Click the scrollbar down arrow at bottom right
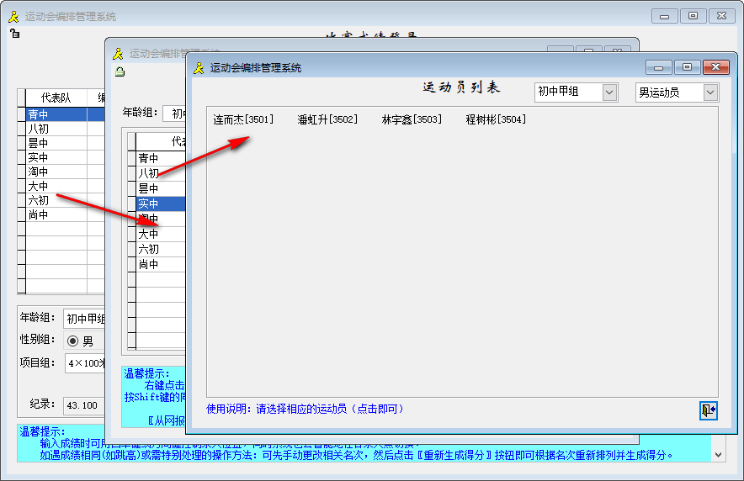 (718, 454)
